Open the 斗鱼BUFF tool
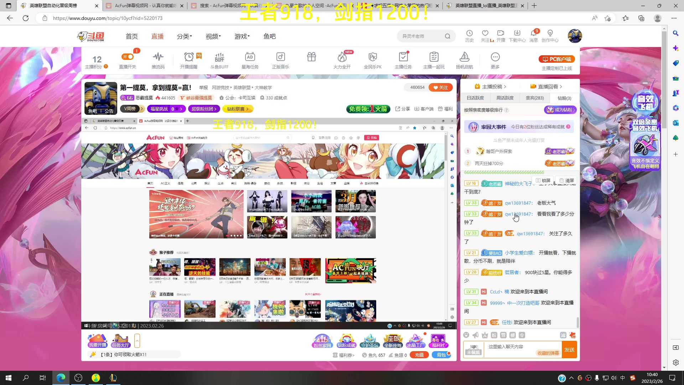 coord(219,60)
